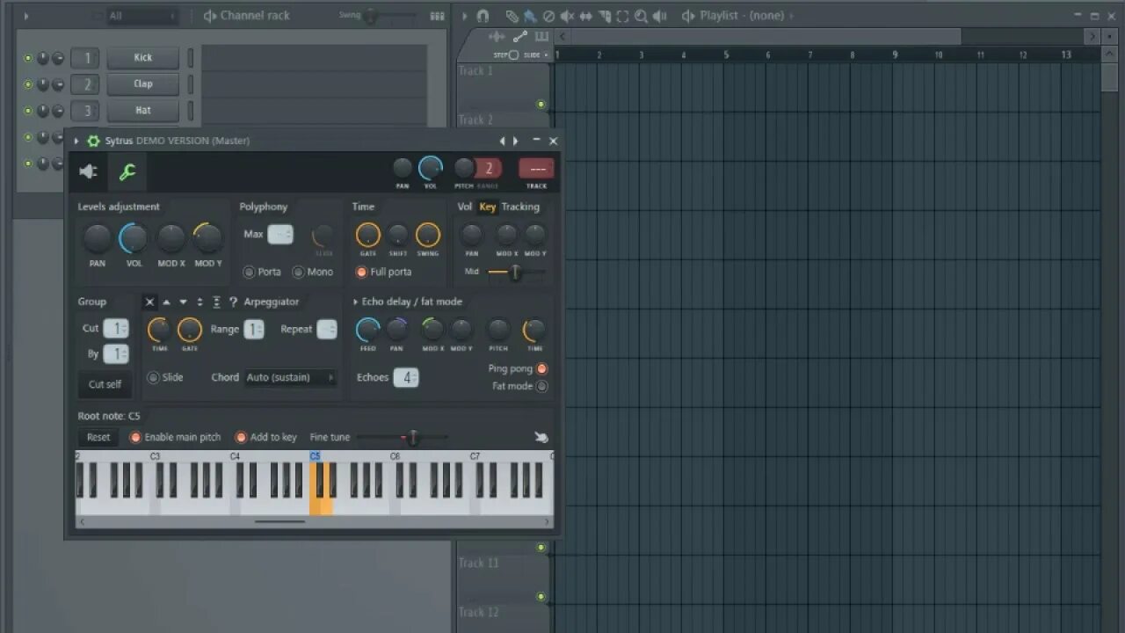Click the Echoes count field showing 4

pos(406,377)
